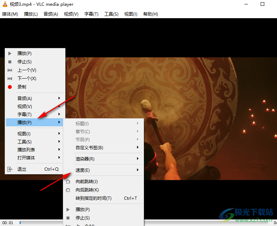Click the exit icon beside 退出

click(x=10, y=169)
